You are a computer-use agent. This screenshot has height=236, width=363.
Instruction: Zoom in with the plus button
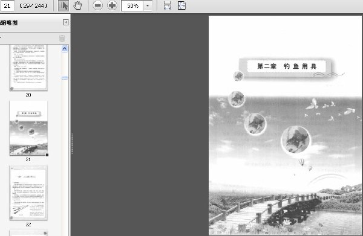tap(112, 5)
